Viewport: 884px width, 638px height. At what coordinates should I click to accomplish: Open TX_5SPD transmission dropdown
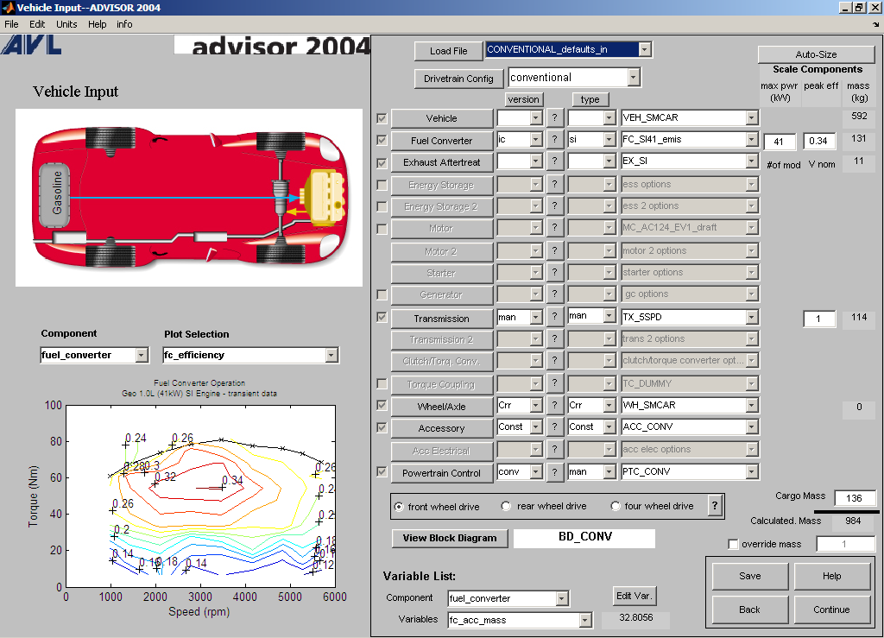point(752,318)
